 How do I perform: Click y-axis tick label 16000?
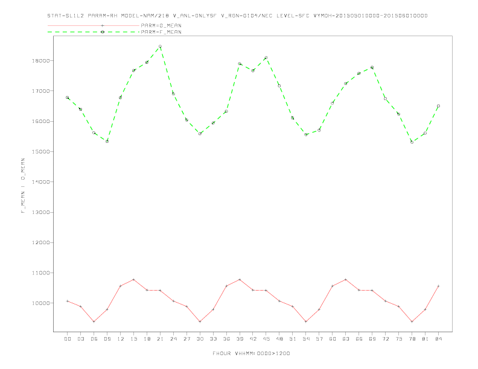coord(40,121)
